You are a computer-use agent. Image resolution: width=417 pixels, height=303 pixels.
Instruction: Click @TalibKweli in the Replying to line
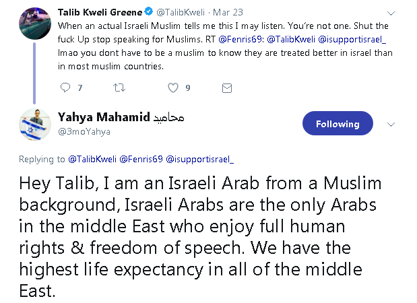click(x=92, y=160)
